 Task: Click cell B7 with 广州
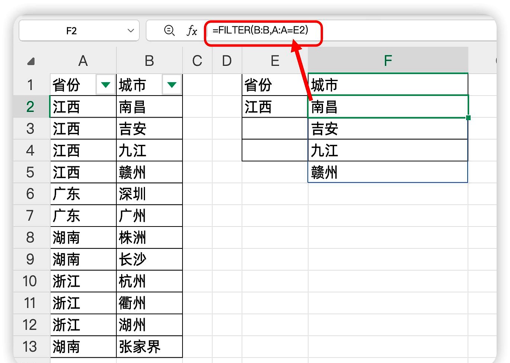149,216
